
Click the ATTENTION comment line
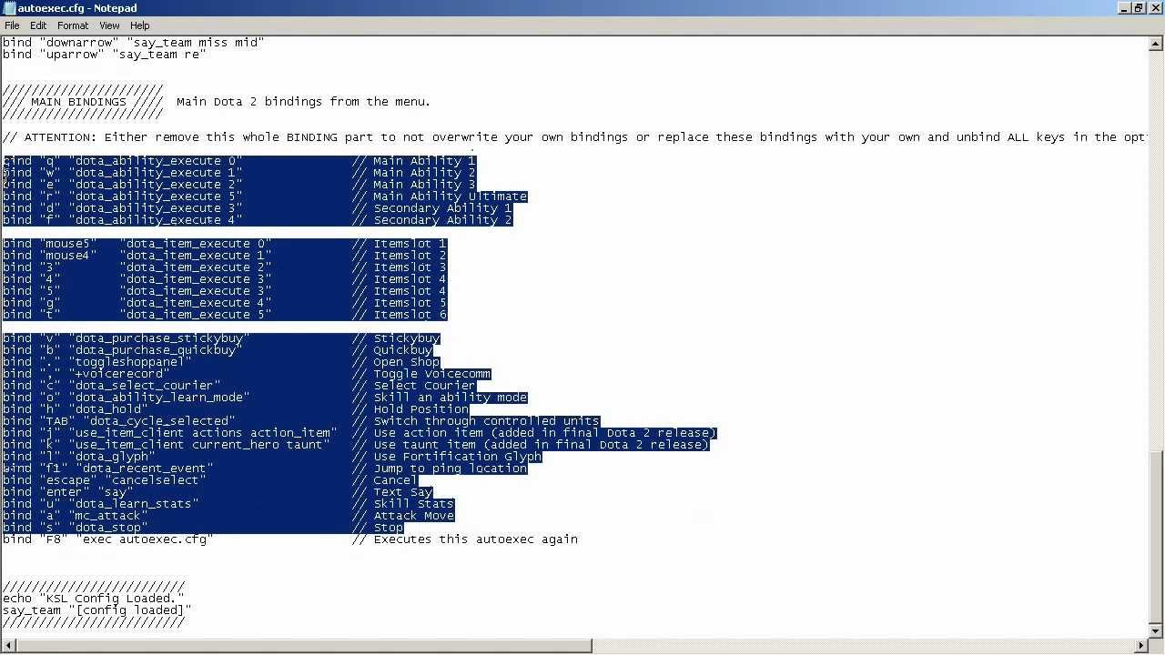coord(573,137)
